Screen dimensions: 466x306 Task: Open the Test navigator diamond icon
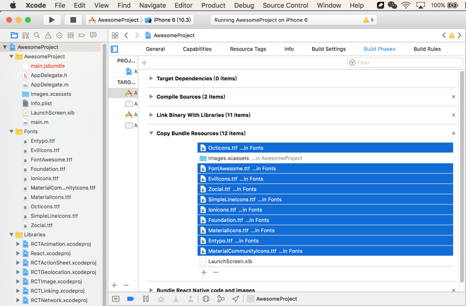[x=59, y=35]
